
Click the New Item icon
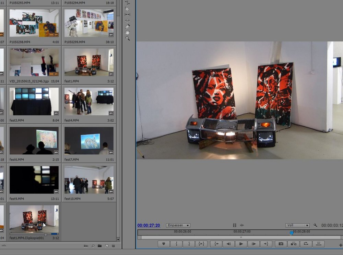click(x=107, y=246)
